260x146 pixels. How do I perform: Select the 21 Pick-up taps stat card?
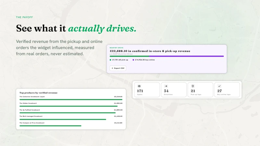coord(200,90)
